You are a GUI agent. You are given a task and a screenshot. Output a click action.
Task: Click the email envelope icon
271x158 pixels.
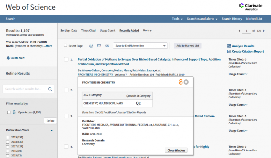pyautogui.click(x=99, y=46)
